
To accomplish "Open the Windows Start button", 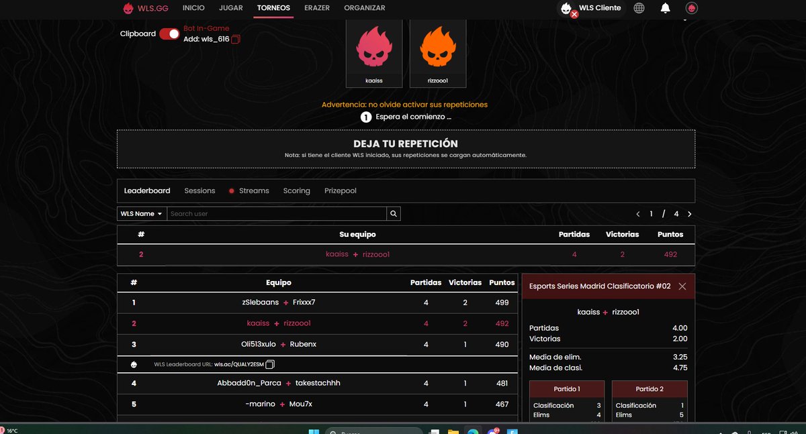I will [313, 431].
